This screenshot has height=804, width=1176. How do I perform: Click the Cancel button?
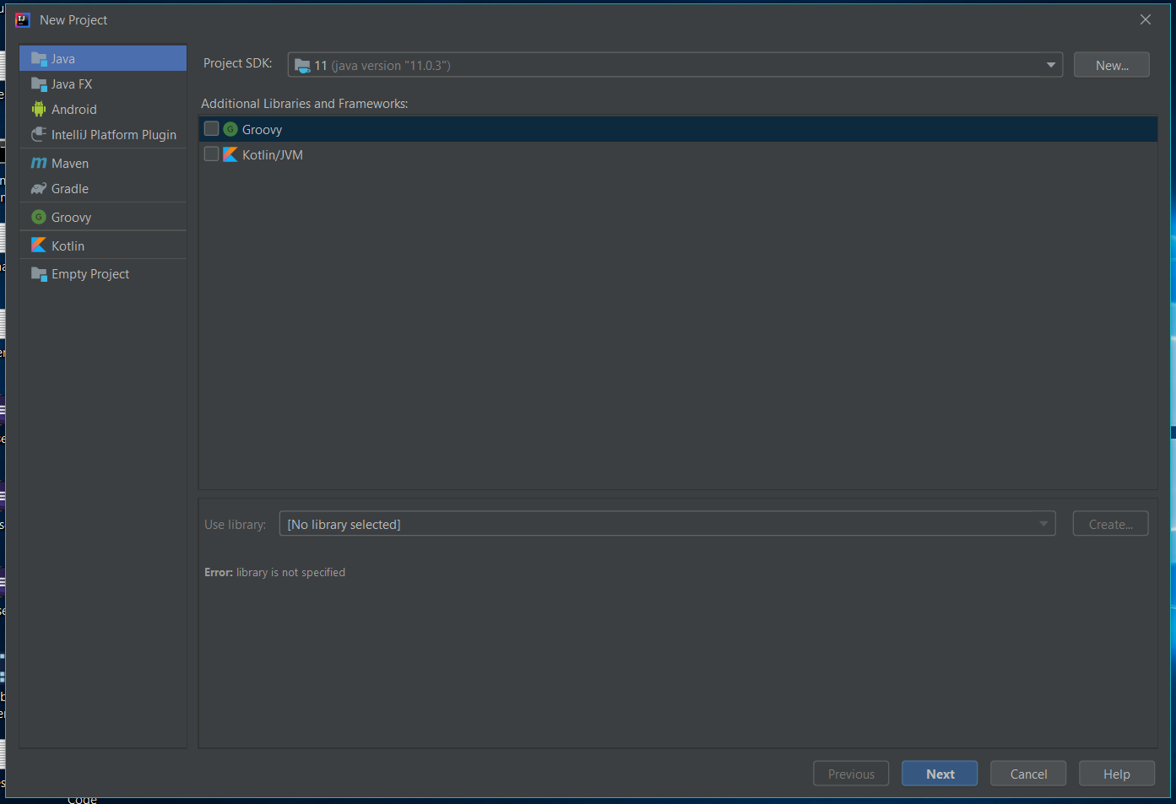coord(1028,774)
